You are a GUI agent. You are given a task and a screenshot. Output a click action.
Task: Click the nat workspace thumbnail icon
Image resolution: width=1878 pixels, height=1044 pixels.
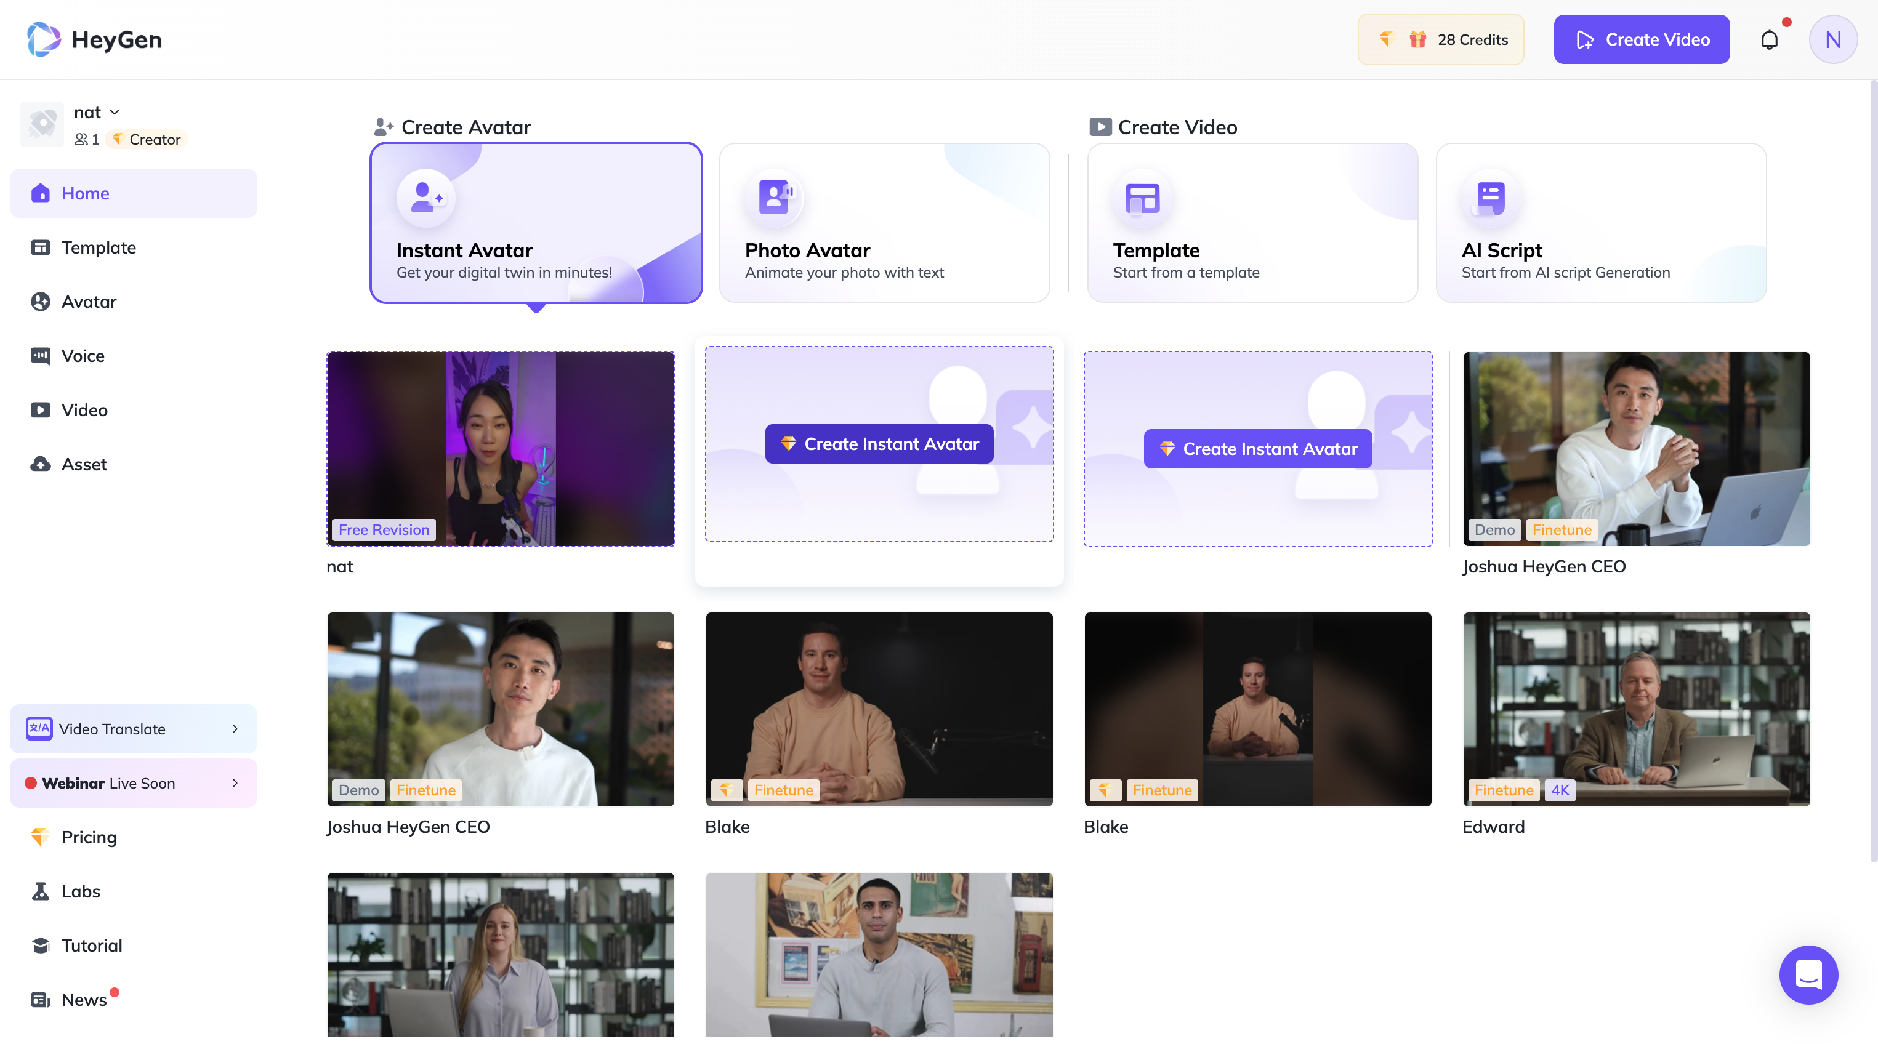42,124
